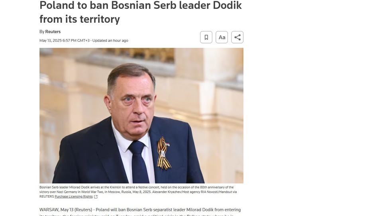
Task: Click the external-link icon beside Purchase Licensing Rights
Action: click(96, 196)
